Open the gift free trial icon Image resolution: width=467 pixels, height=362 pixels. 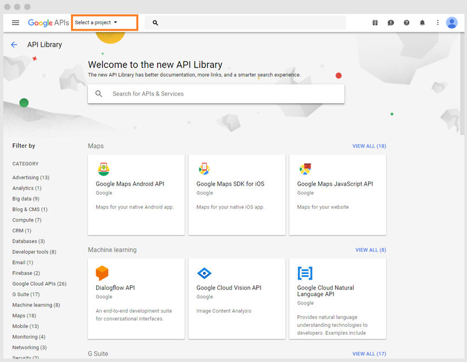point(375,23)
